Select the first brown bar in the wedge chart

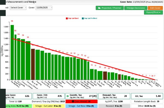pos(33,64)
